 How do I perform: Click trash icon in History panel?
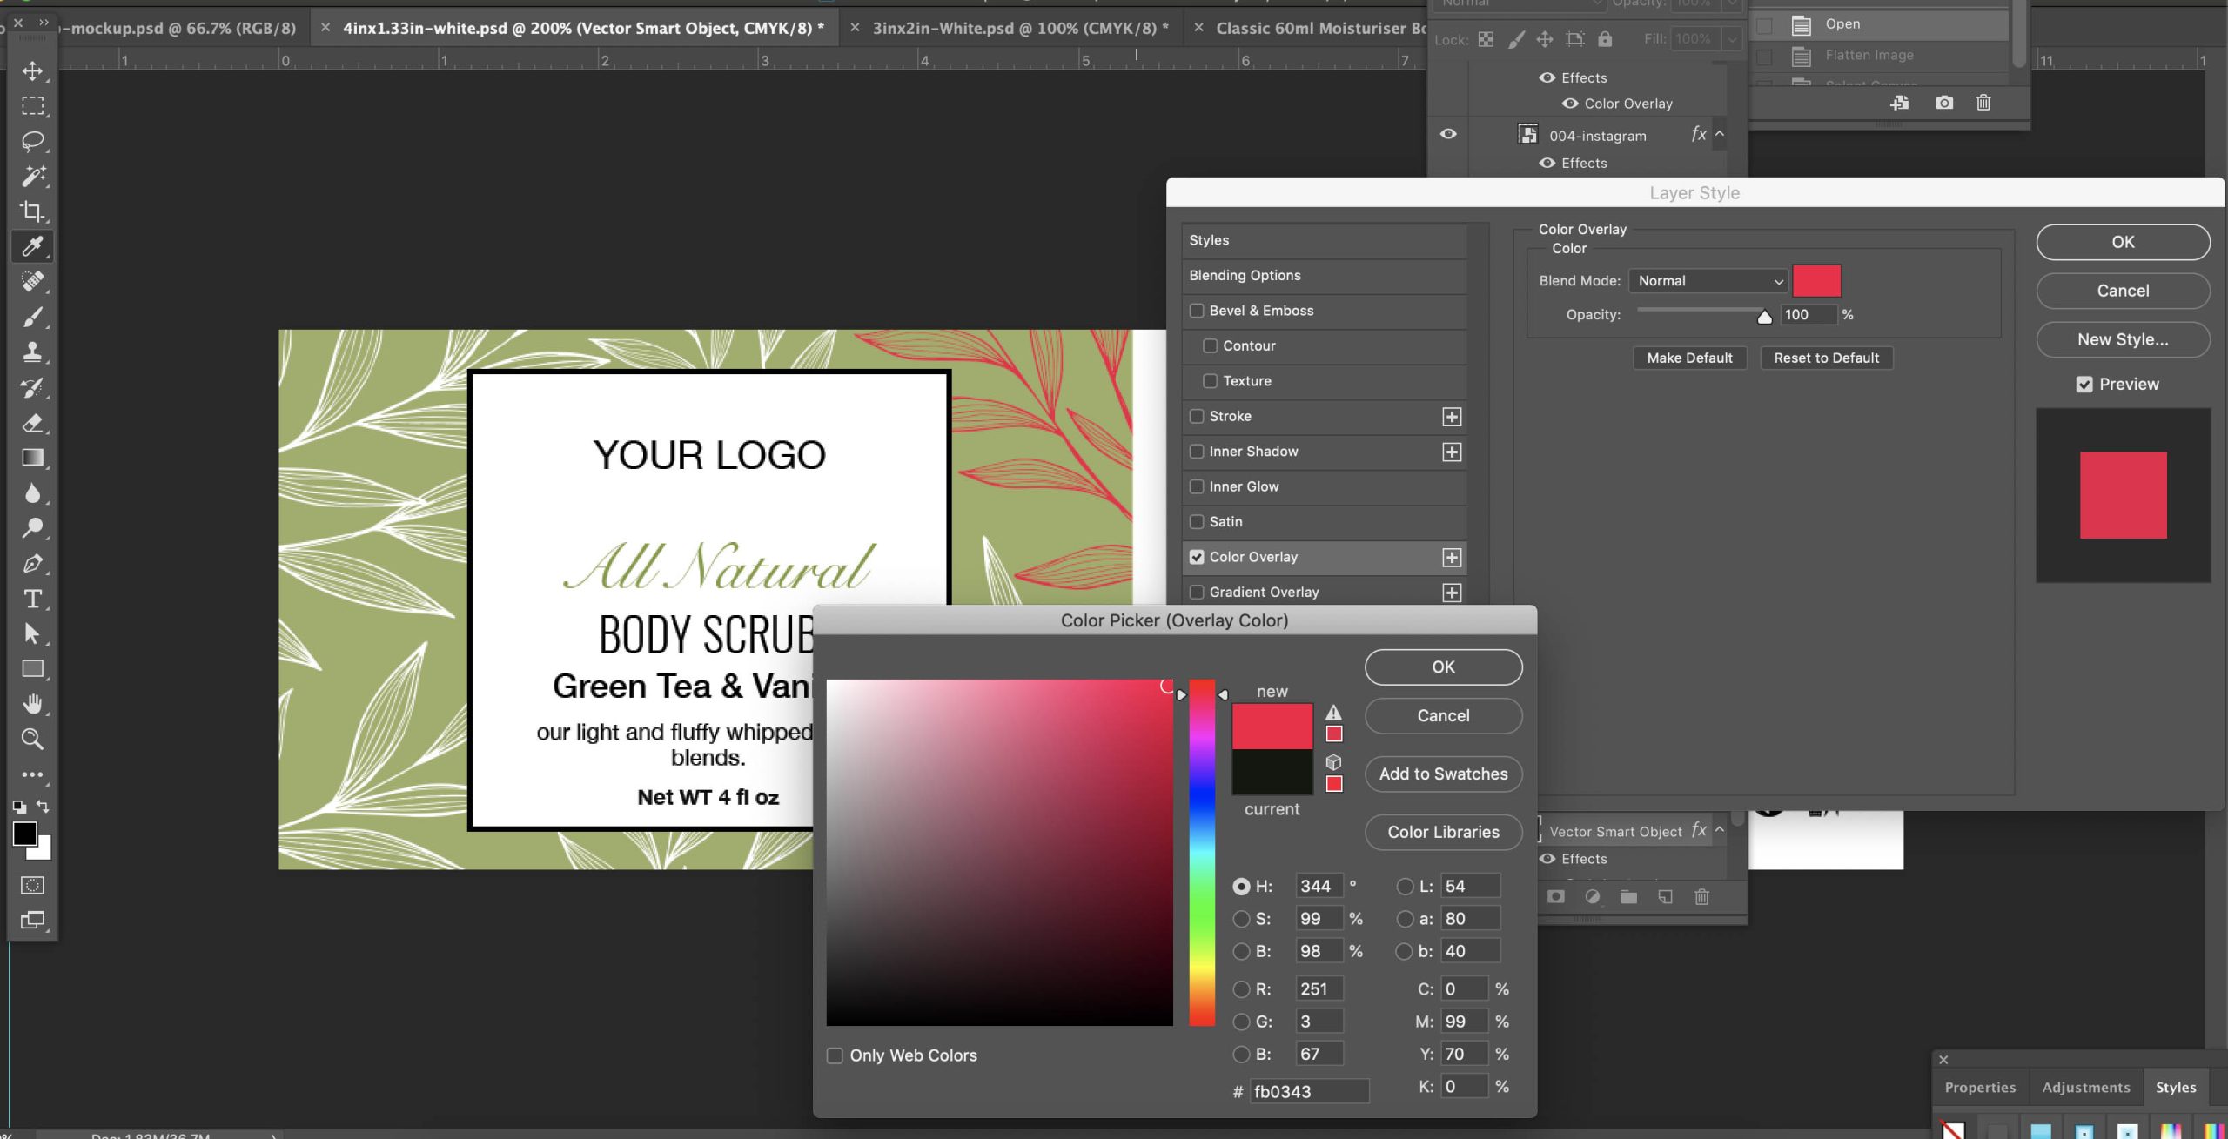click(x=1983, y=103)
